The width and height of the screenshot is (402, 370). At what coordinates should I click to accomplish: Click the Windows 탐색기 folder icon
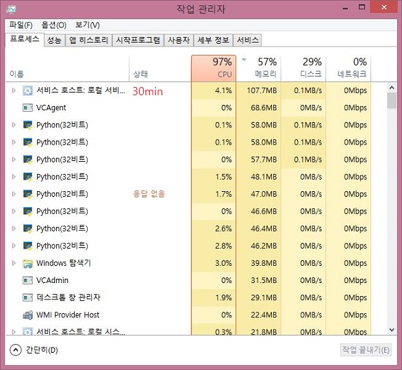(27, 263)
